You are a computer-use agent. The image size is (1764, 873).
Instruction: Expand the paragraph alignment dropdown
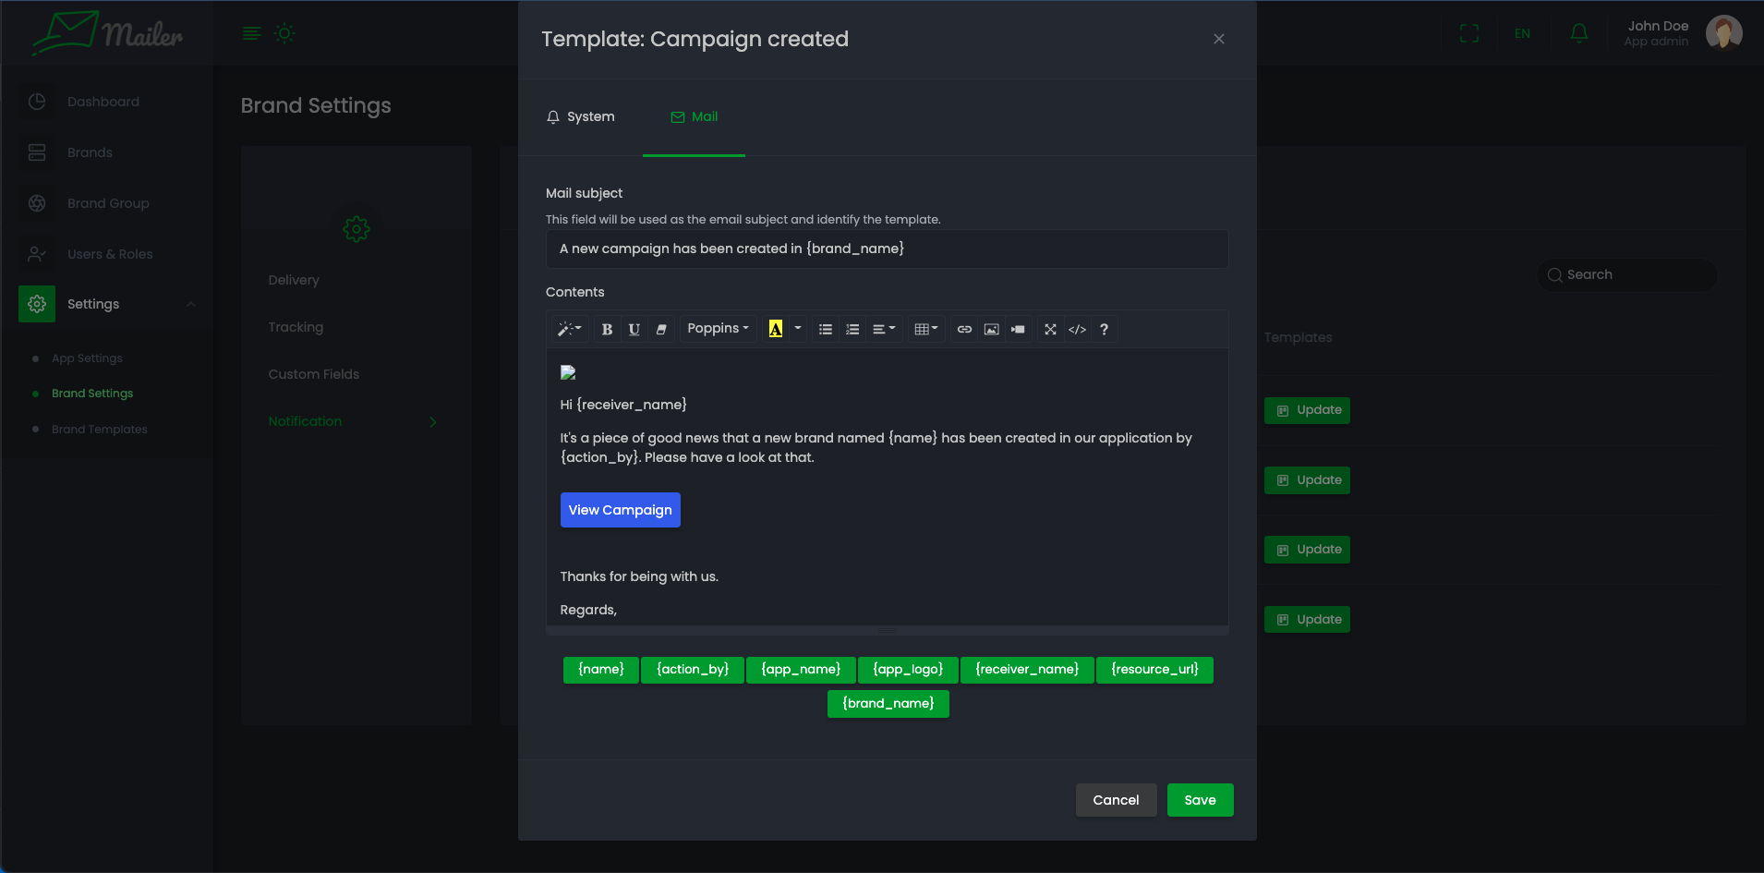click(x=884, y=329)
